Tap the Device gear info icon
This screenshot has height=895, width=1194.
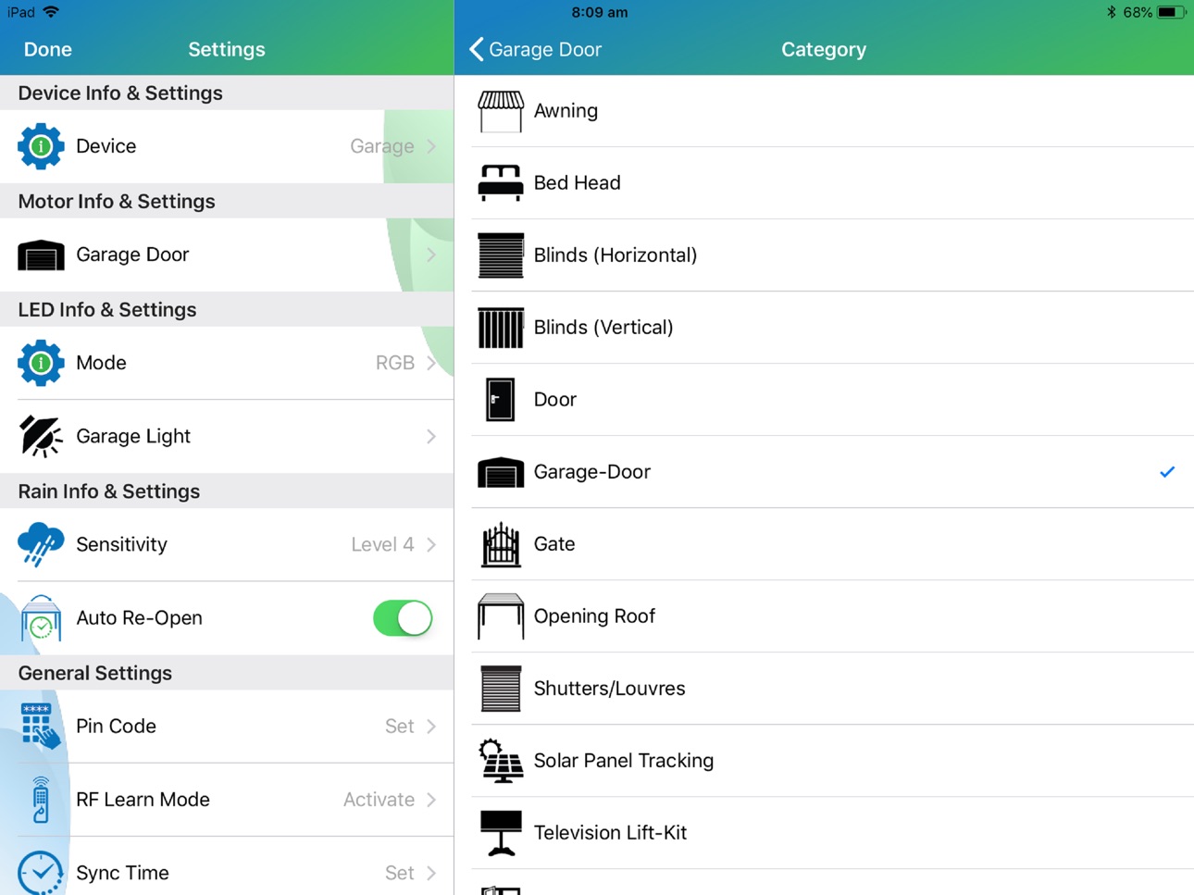click(x=41, y=146)
